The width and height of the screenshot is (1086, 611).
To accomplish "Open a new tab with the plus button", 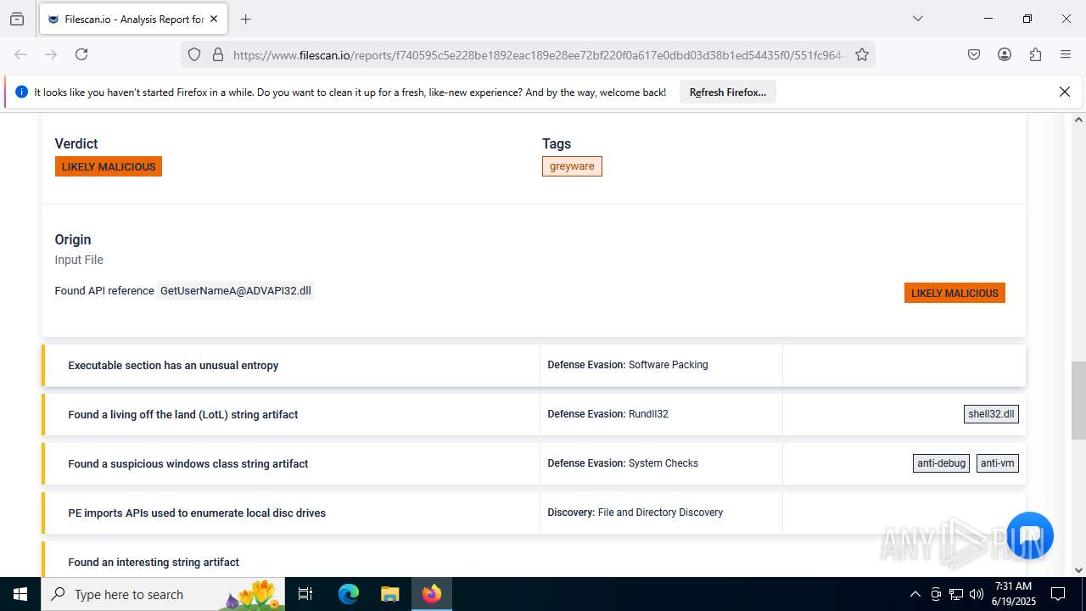I will click(x=245, y=19).
